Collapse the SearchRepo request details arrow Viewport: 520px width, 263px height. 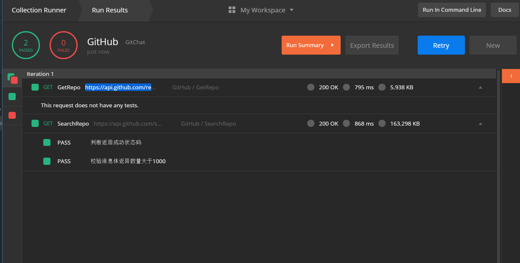click(x=480, y=124)
